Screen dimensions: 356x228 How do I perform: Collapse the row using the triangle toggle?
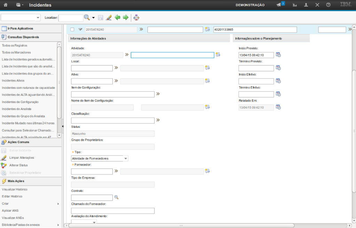coord(80,30)
